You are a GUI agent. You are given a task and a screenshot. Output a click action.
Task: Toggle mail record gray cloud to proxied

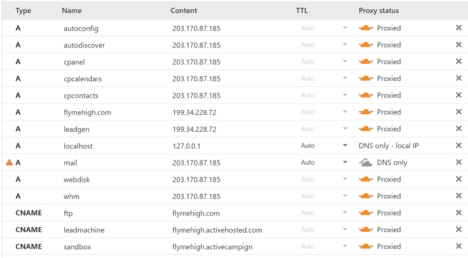366,163
